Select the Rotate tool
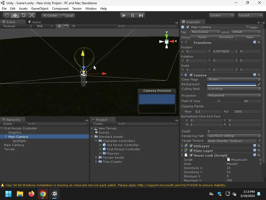 click(23, 15)
